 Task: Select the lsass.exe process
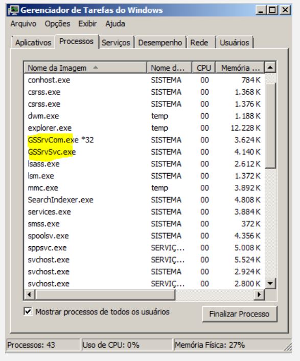coord(144,164)
